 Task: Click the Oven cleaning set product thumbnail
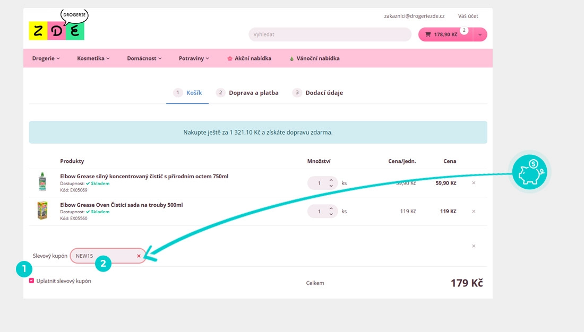43,211
